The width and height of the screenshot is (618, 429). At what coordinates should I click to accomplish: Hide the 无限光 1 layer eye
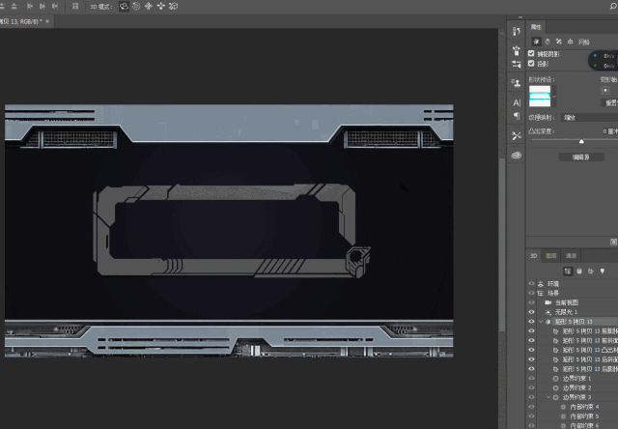point(531,312)
